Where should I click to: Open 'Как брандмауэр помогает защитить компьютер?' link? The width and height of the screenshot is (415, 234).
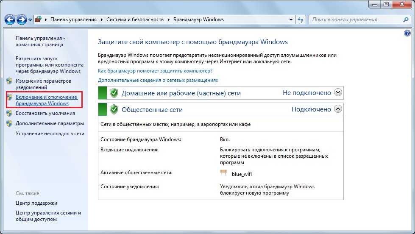click(x=155, y=71)
